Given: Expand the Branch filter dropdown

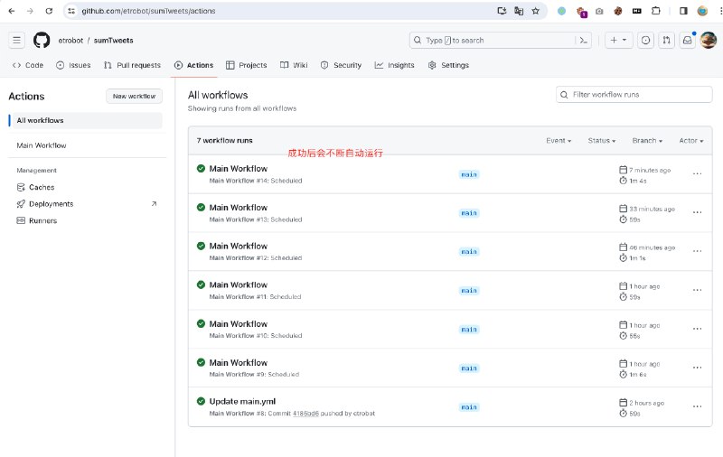Looking at the screenshot, I should pos(647,141).
